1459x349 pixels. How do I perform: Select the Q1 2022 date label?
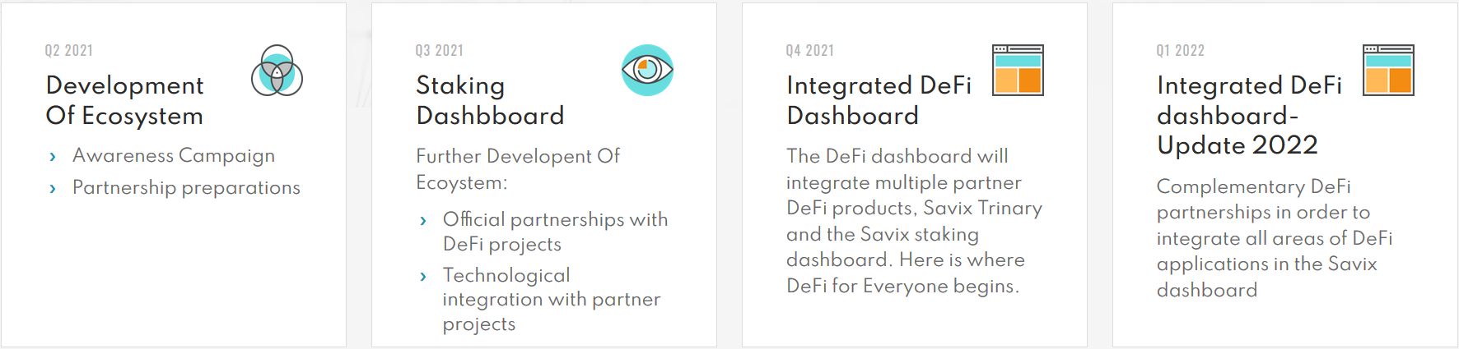coord(1181,51)
